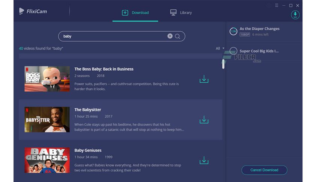Click the search input field containing baby
The width and height of the screenshot is (314, 182).
pos(113,36)
